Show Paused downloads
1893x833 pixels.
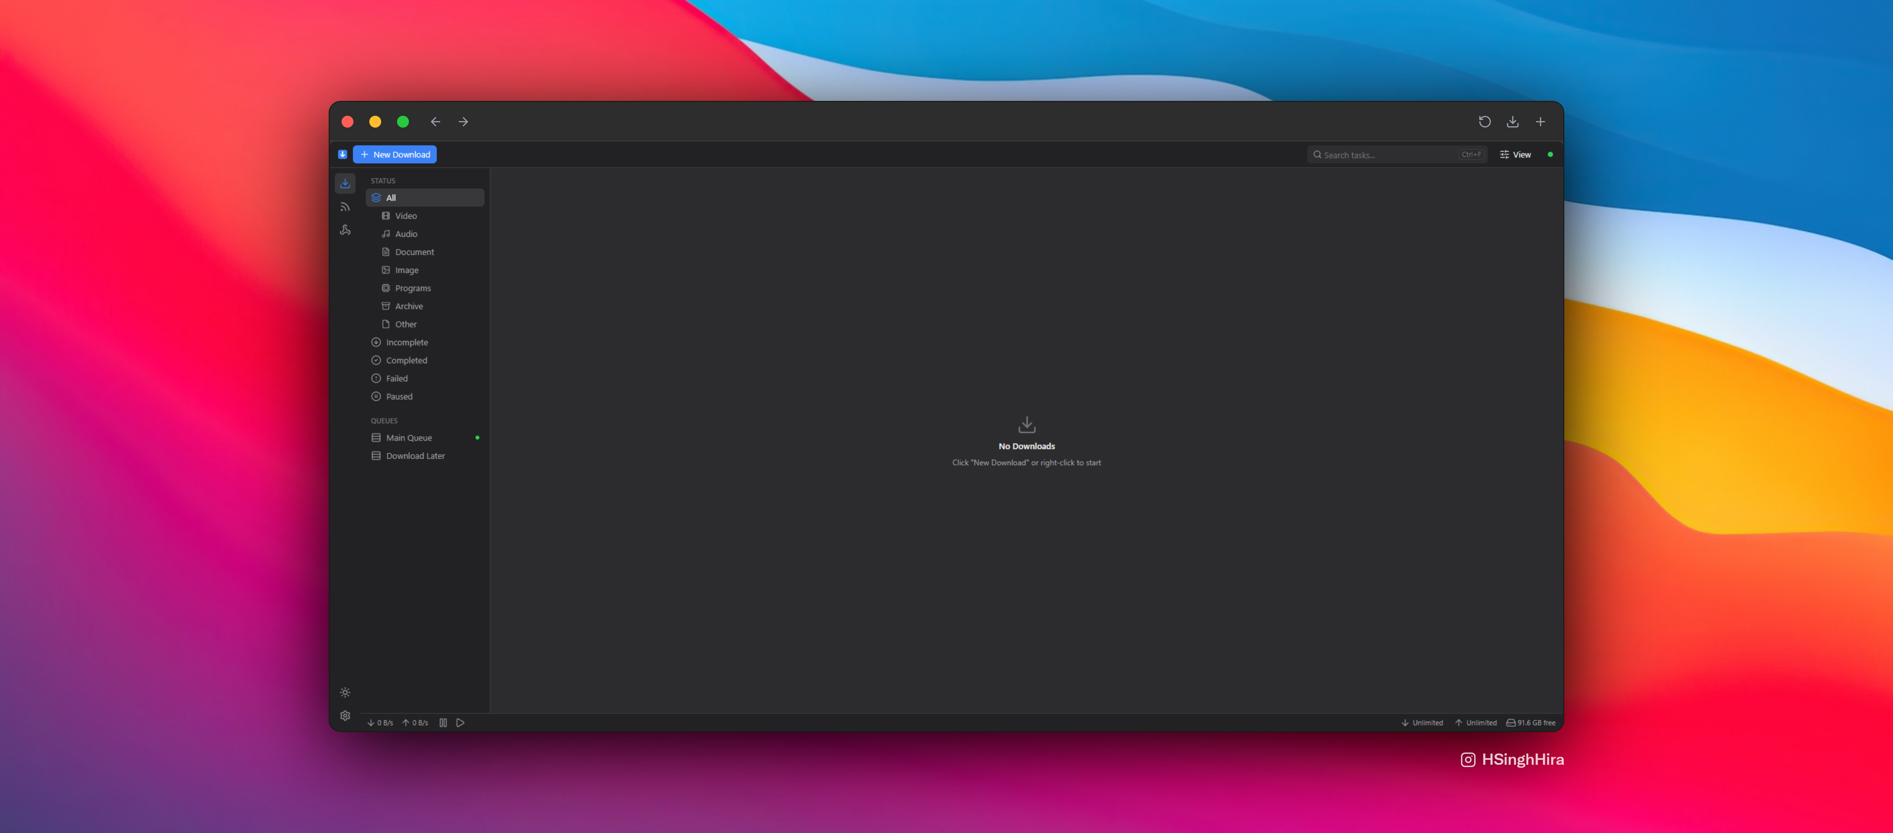[x=425, y=397]
